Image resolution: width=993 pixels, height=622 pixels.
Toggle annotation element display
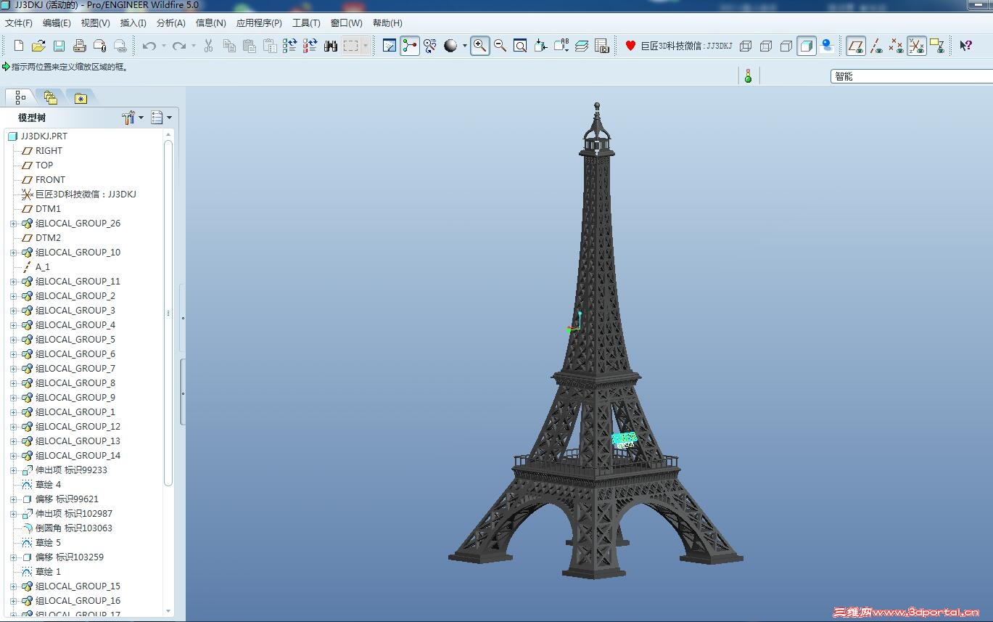(x=937, y=46)
